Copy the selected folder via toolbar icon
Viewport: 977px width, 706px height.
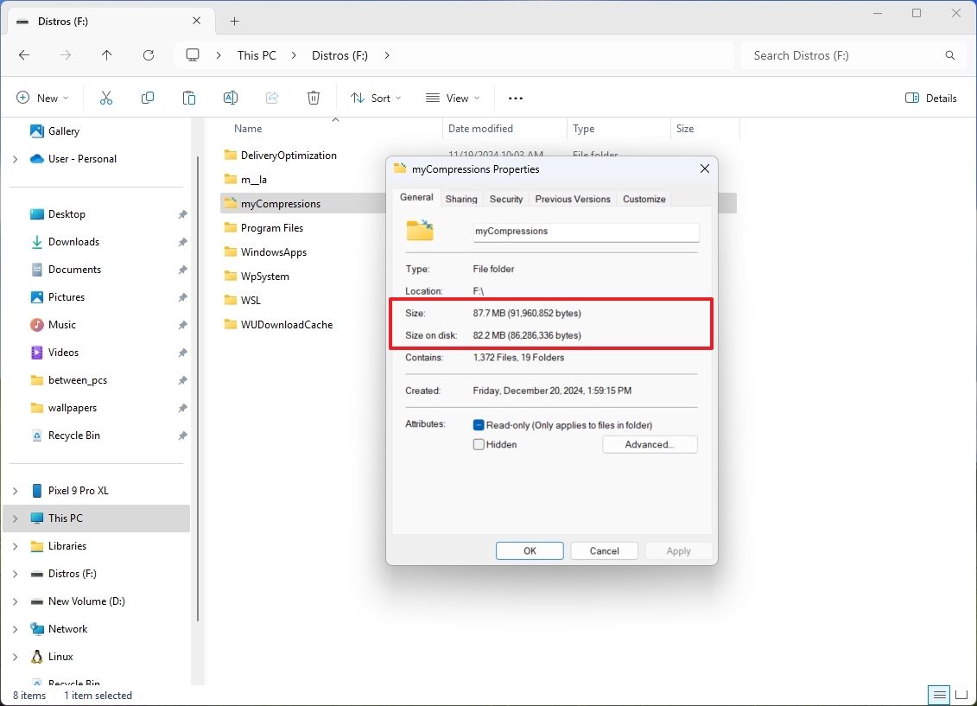[147, 98]
